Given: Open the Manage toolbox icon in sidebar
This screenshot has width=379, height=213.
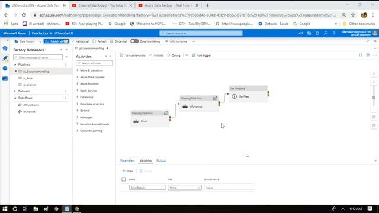Looking at the screenshot, I should click(5, 78).
